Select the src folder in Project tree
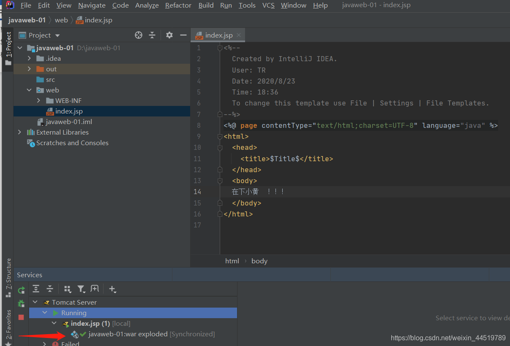Screen dimensions: 510x346 [x=50, y=80]
